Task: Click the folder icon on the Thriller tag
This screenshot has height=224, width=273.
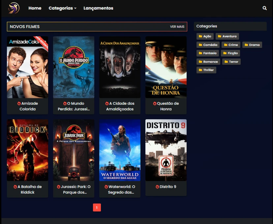Action: click(x=200, y=70)
